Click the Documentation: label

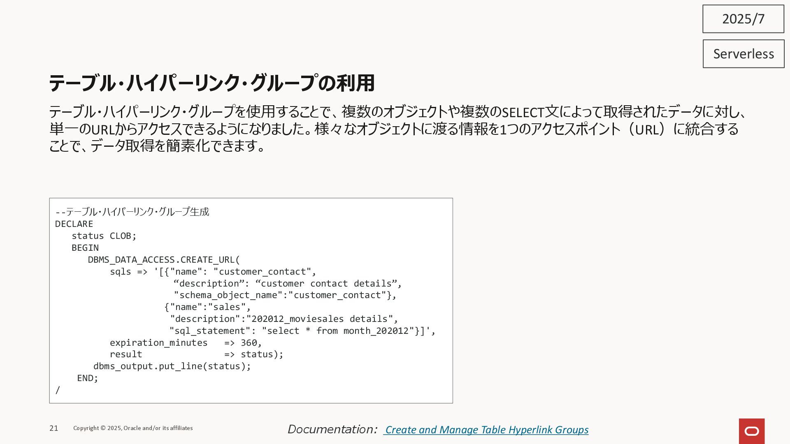(332, 429)
